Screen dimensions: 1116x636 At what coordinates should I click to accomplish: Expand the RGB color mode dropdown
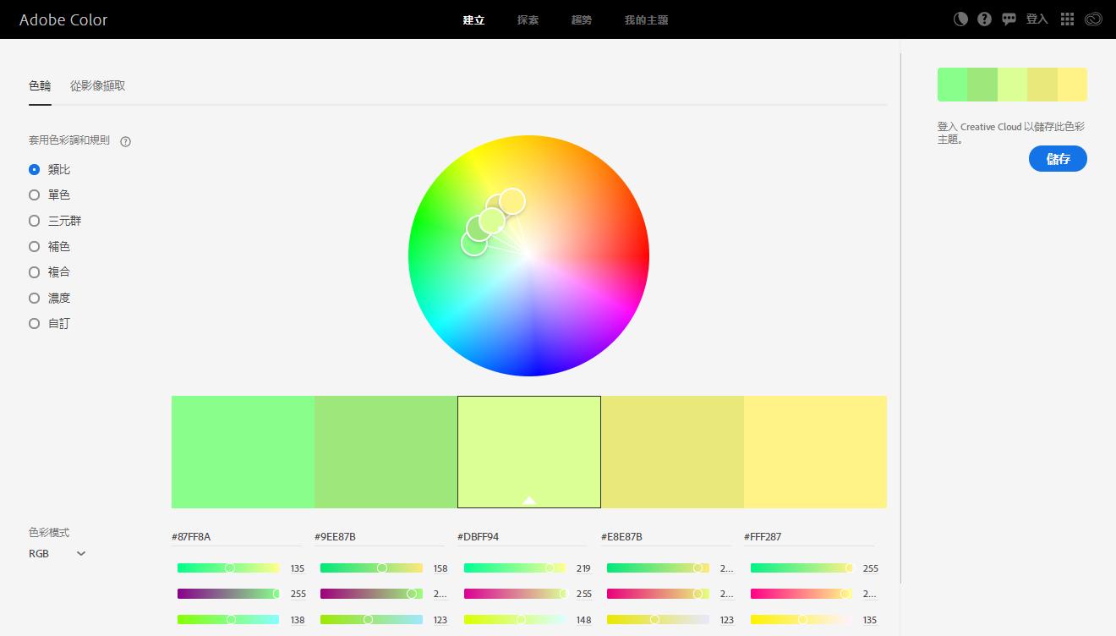[57, 554]
